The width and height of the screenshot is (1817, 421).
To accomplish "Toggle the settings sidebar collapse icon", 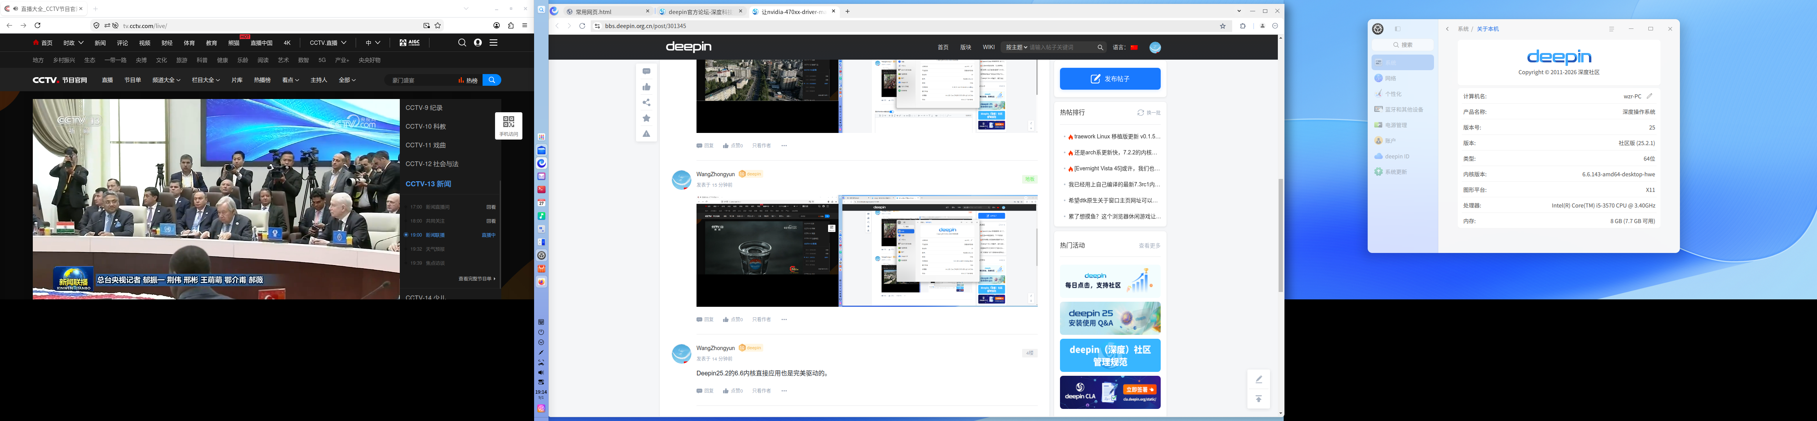I will click(x=1397, y=29).
